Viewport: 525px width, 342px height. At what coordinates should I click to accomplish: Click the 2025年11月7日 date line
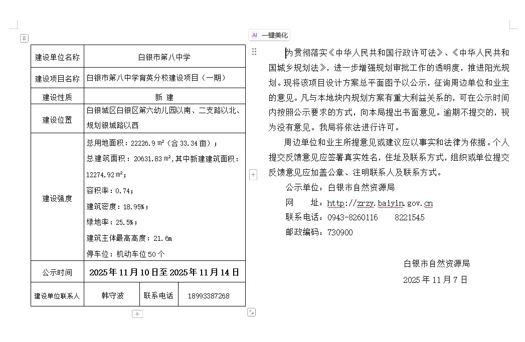point(435,279)
